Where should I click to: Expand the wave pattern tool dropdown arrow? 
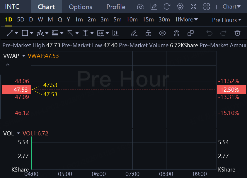[x=47, y=33]
